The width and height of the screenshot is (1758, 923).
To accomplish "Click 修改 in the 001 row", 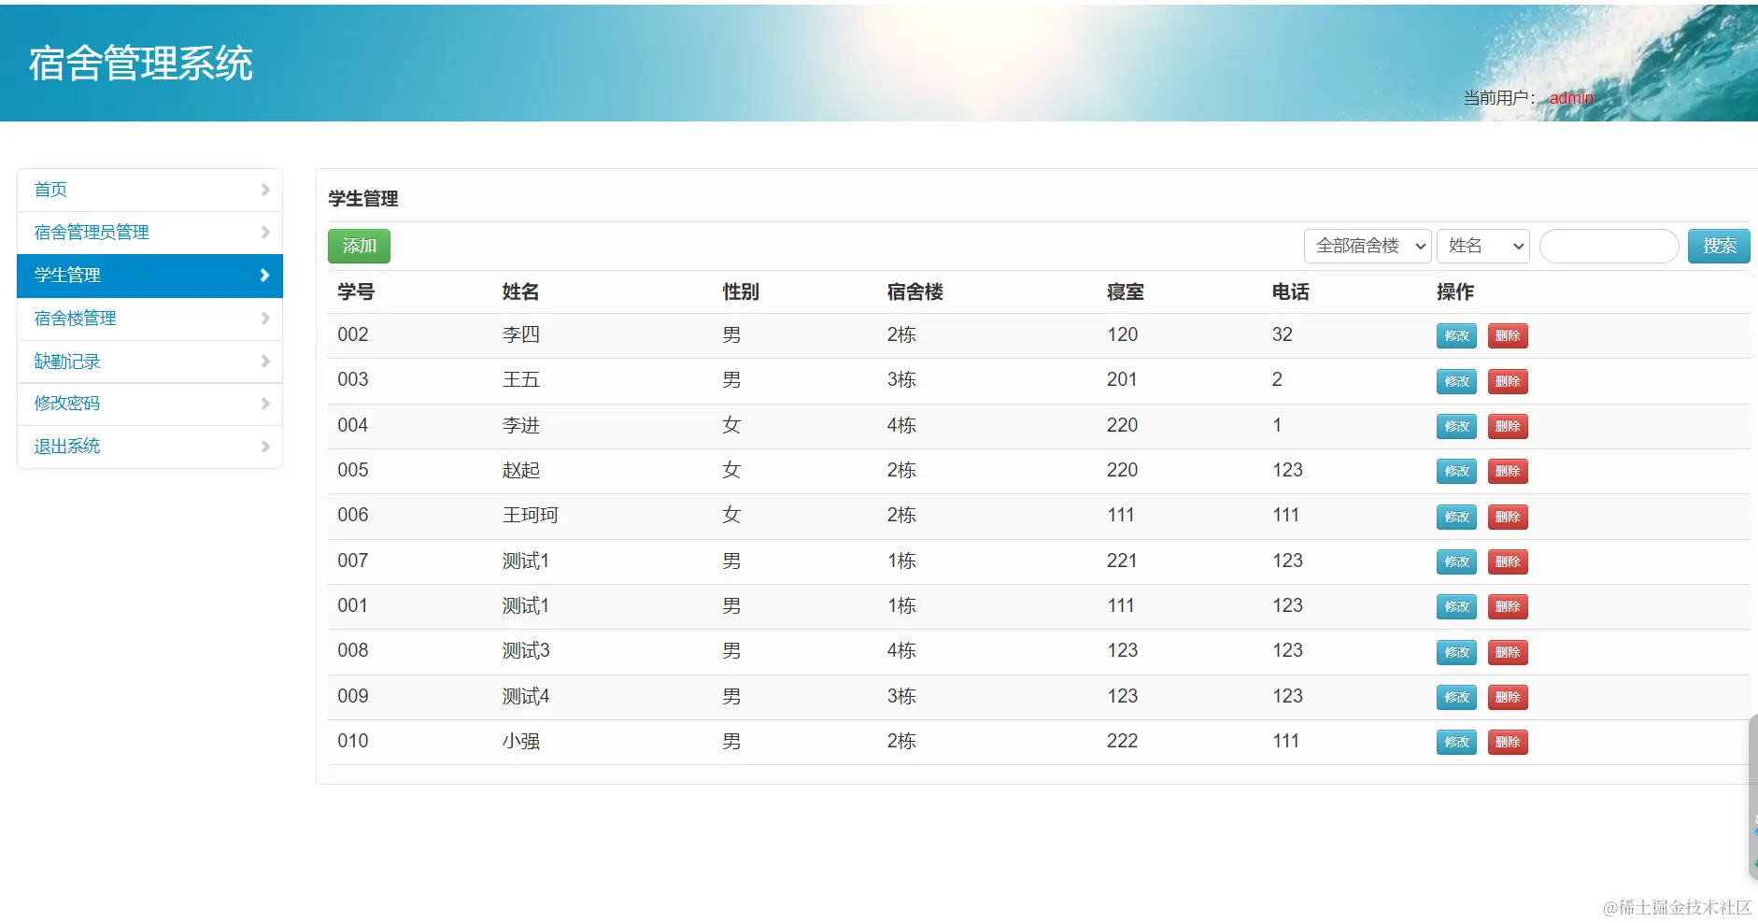I will click(x=1456, y=606).
